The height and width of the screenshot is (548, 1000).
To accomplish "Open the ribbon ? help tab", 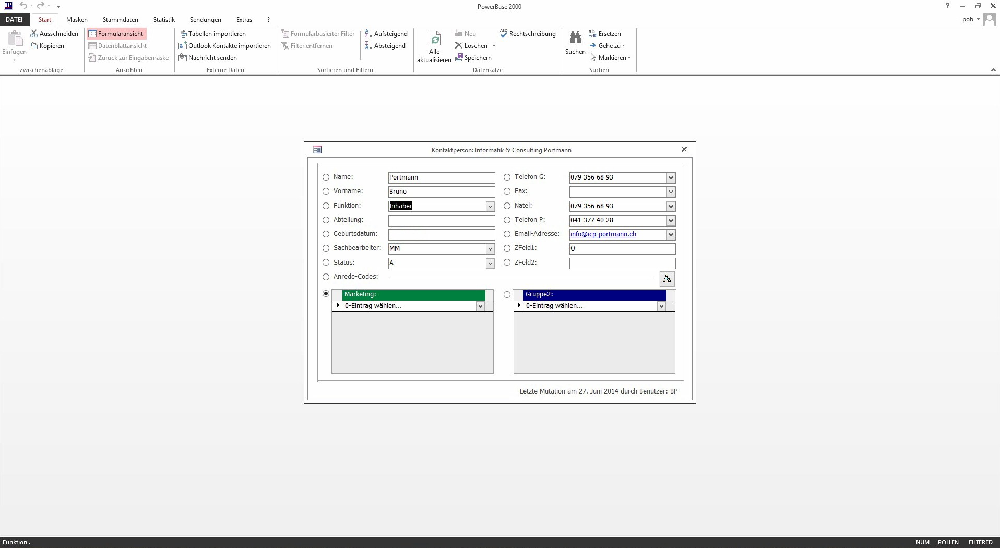I will coord(269,20).
